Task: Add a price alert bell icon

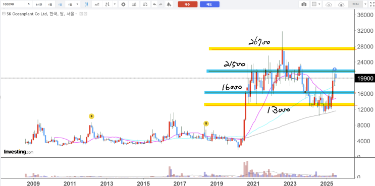Action: click(x=169, y=5)
